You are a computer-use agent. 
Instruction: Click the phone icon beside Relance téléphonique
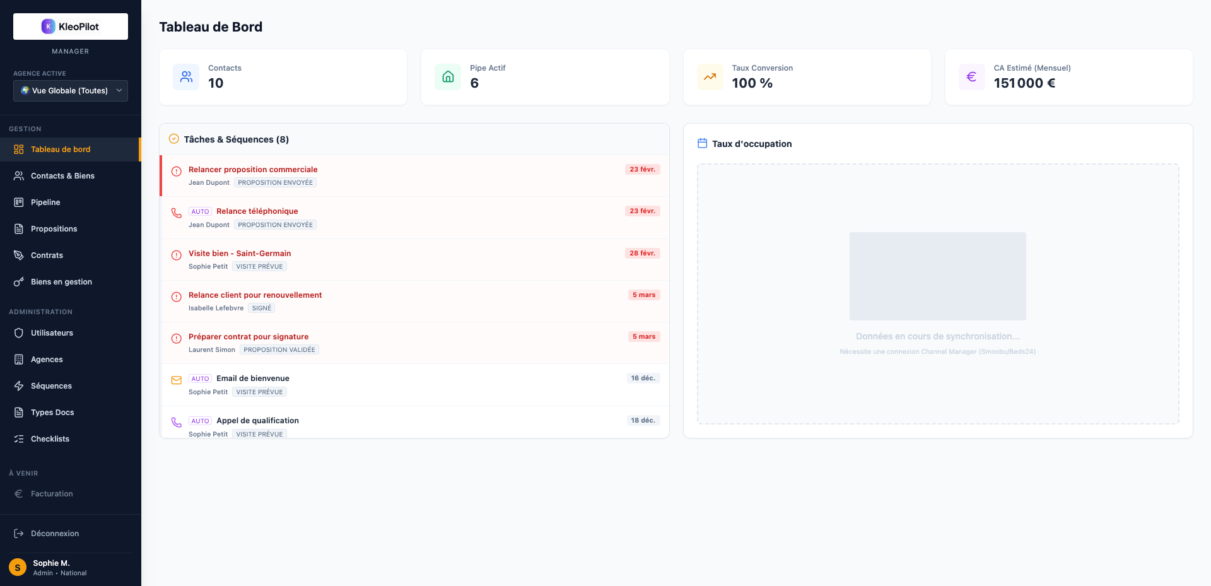pyautogui.click(x=177, y=213)
